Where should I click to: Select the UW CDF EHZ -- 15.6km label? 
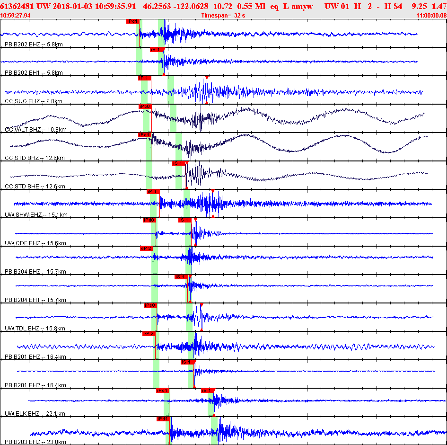tap(35, 243)
